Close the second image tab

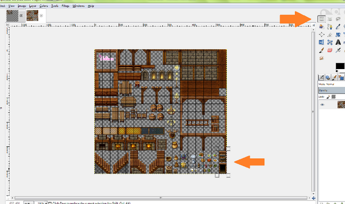(x=42, y=16)
